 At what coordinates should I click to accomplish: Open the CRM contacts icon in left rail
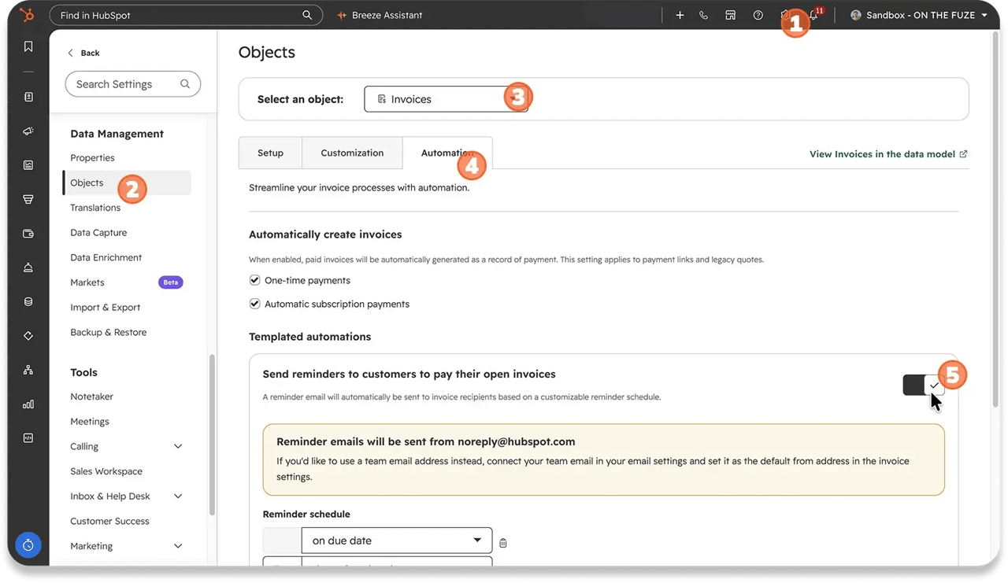tap(28, 97)
